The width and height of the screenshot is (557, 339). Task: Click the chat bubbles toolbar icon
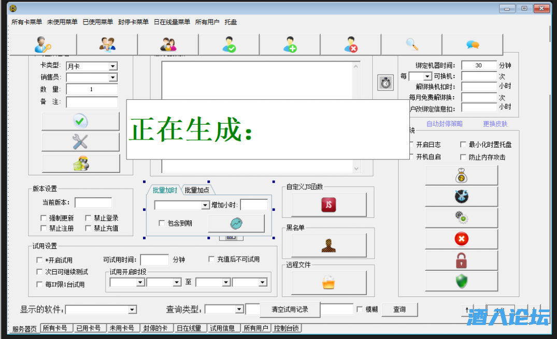(x=472, y=45)
